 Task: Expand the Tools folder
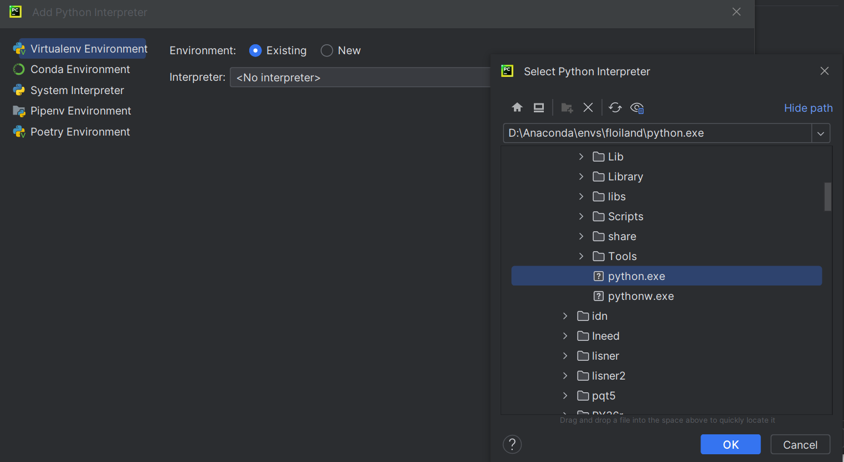pos(581,256)
